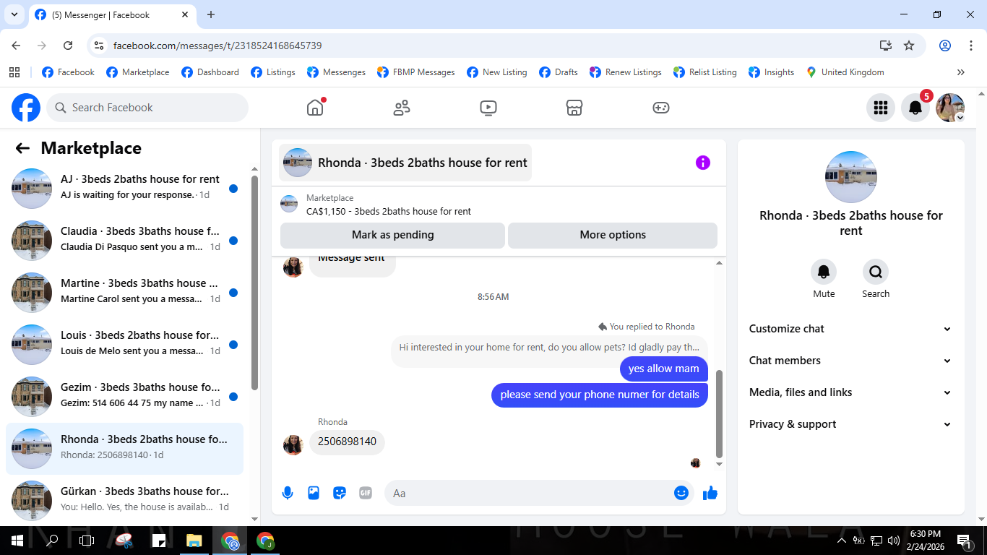This screenshot has width=987, height=555.
Task: Select the Messenger | Facebook browser tab
Action: 113,14
